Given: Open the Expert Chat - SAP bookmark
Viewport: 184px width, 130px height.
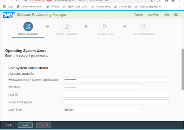Looking at the screenshot, I should pyautogui.click(x=76, y=7).
